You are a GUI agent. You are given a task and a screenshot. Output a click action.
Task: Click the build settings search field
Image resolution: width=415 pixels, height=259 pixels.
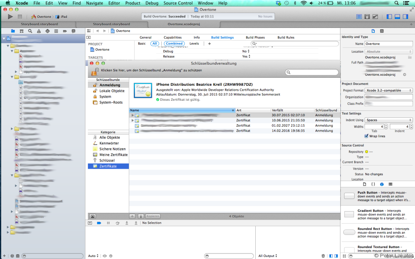click(x=295, y=44)
